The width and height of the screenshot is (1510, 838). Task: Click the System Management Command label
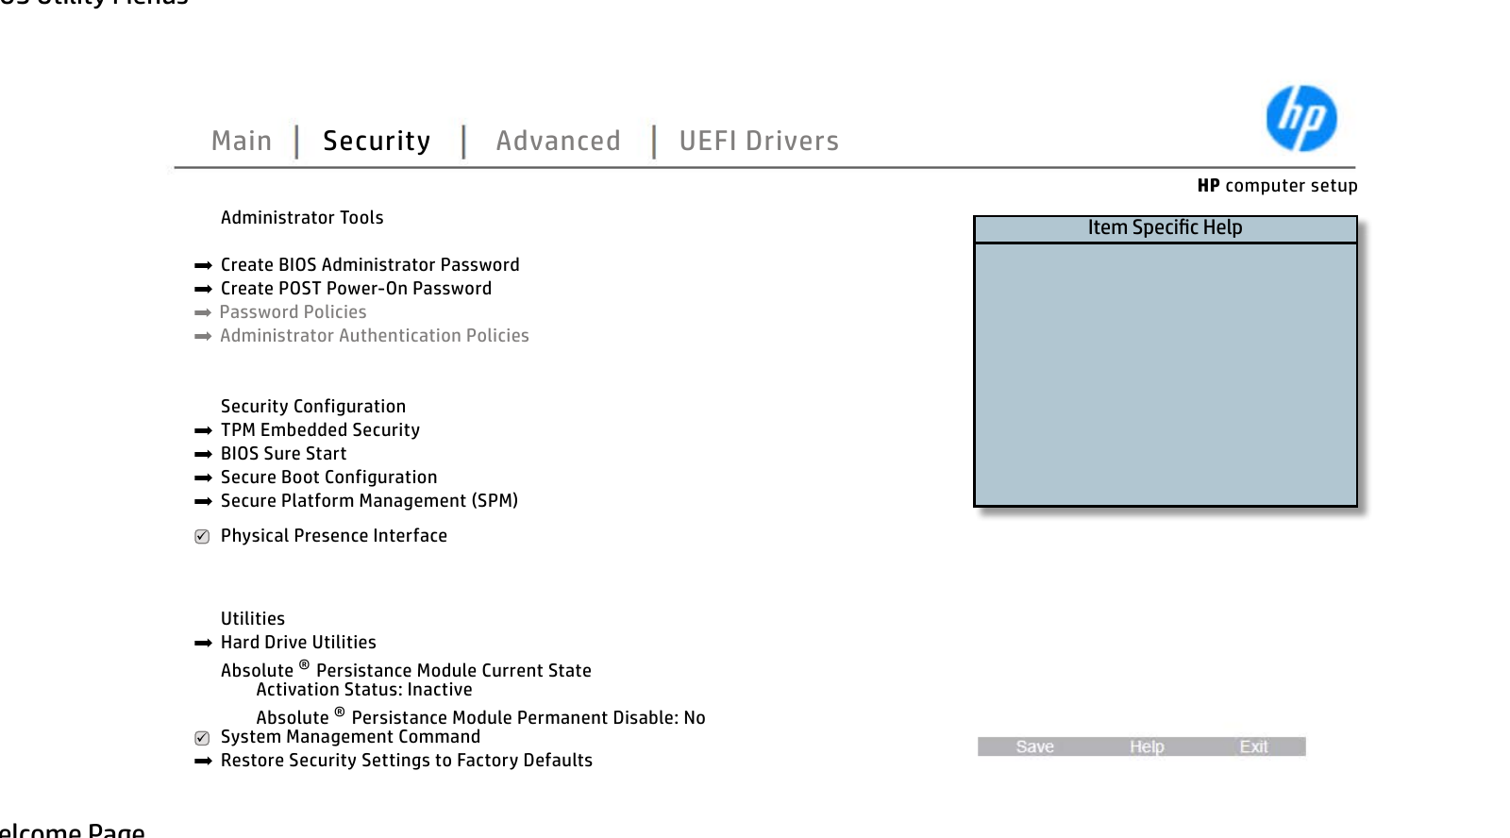click(350, 737)
